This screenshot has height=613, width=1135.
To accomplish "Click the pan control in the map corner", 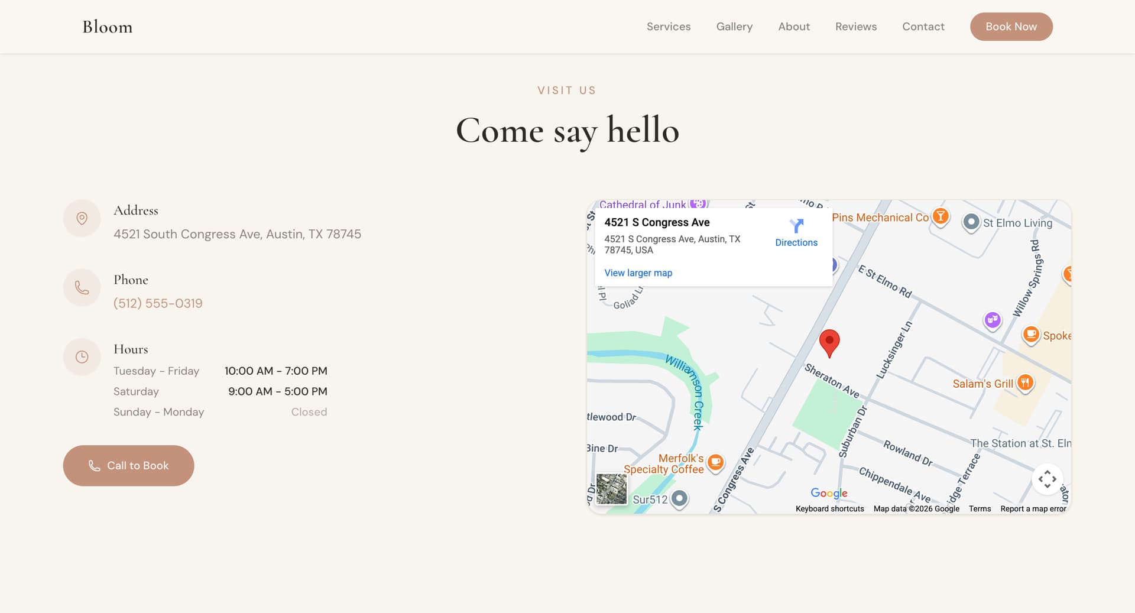I will tap(1048, 479).
